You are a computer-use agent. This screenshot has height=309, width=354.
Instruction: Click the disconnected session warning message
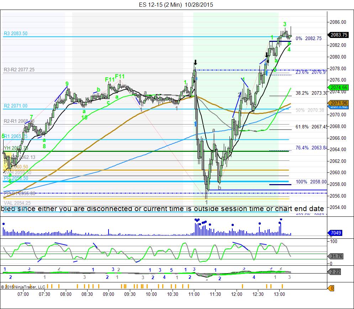(162, 209)
